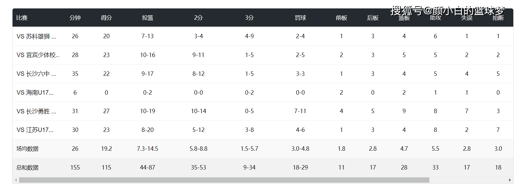The height and width of the screenshot is (188, 518).
Task: Select the 3分 column header
Action: (x=249, y=18)
